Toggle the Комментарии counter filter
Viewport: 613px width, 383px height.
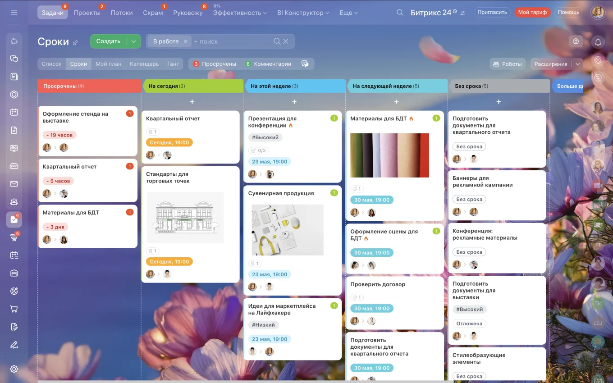pyautogui.click(x=269, y=64)
